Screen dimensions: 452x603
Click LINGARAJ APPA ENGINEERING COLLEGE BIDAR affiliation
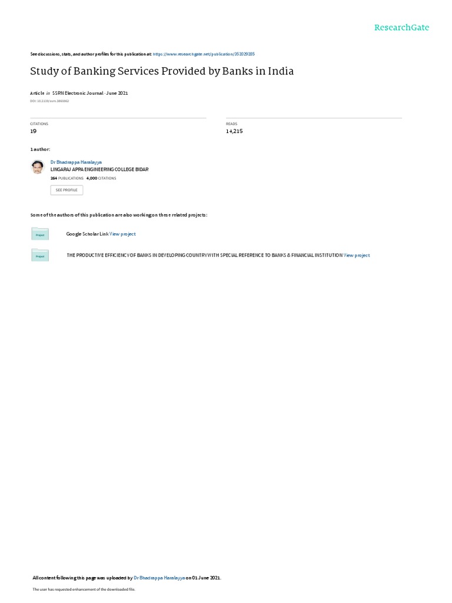pyautogui.click(x=99, y=170)
